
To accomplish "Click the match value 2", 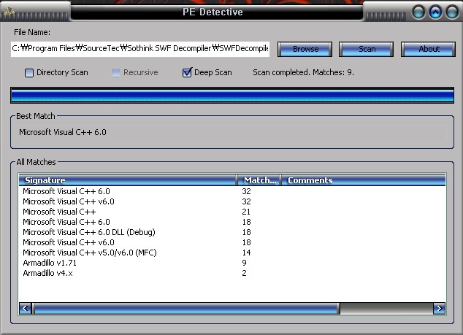I will [x=244, y=273].
